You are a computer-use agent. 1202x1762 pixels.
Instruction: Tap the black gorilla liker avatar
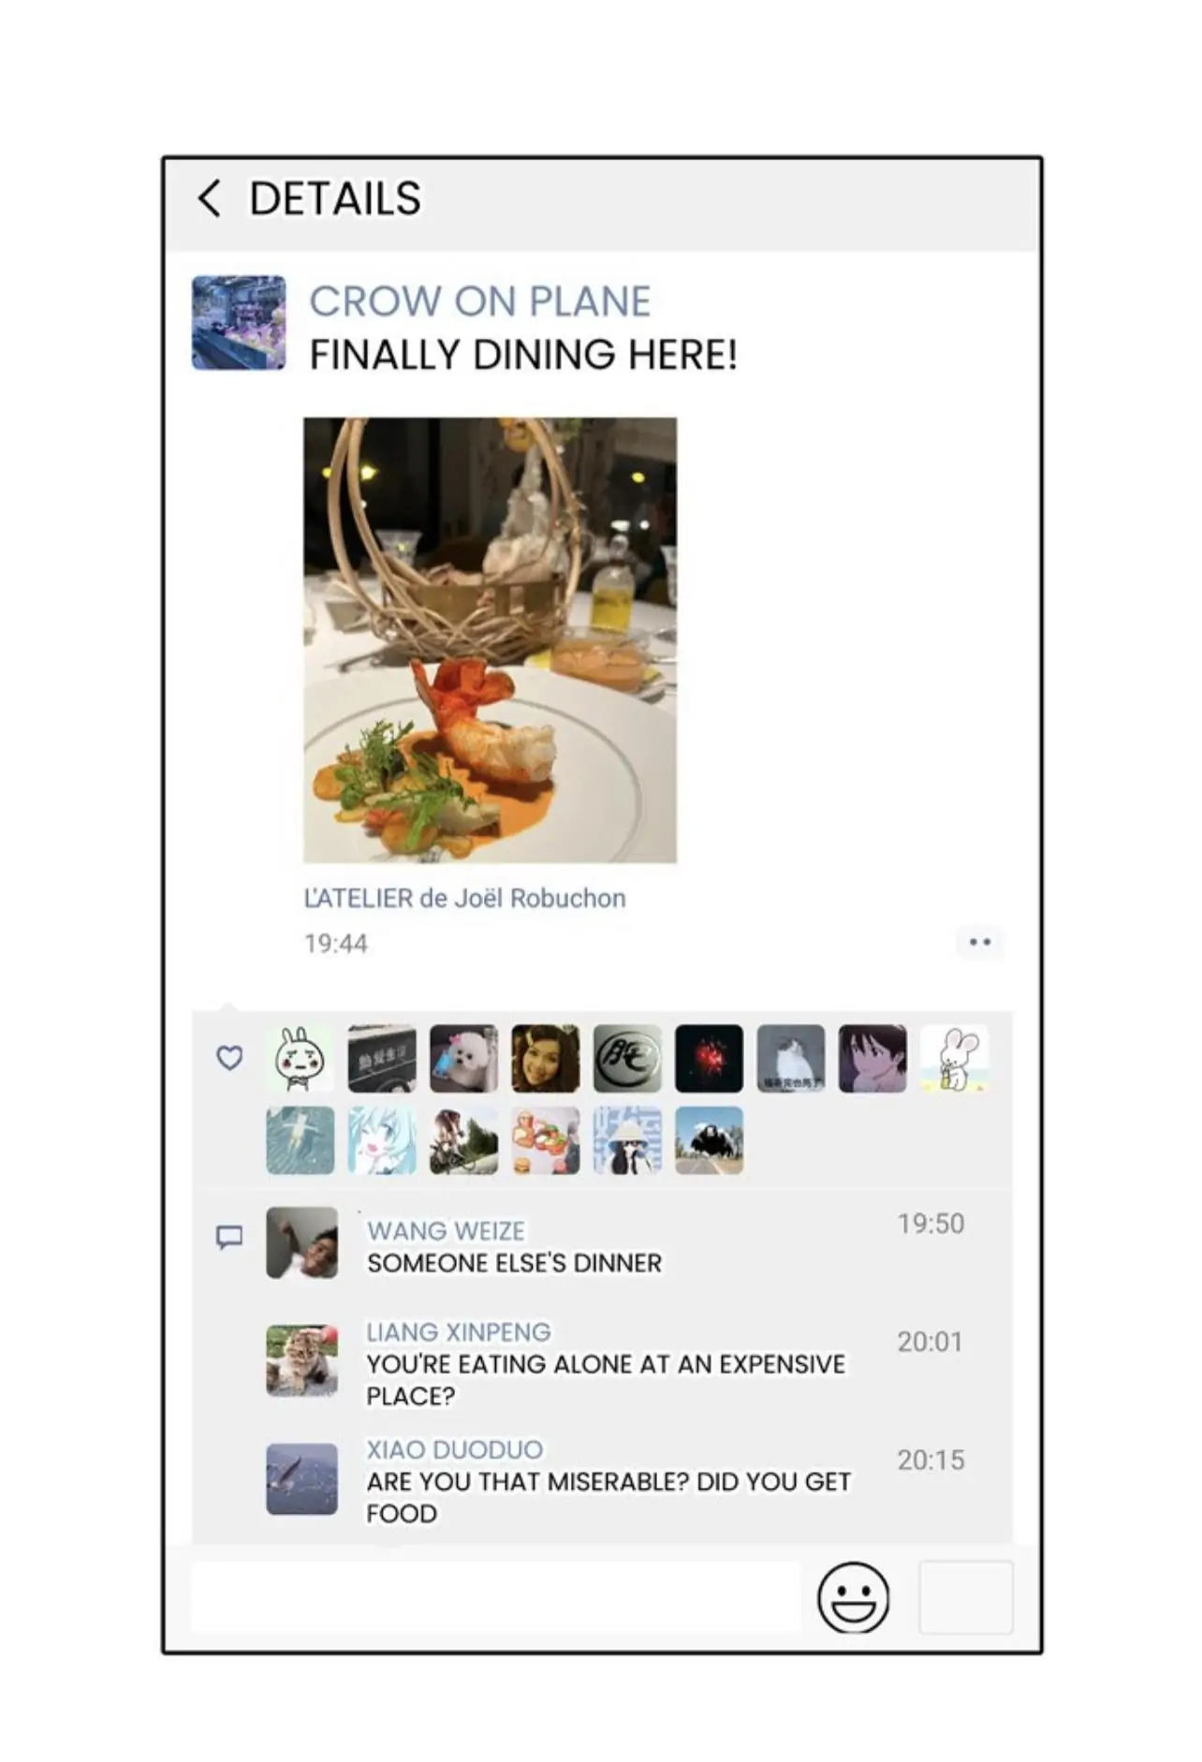point(709,1140)
